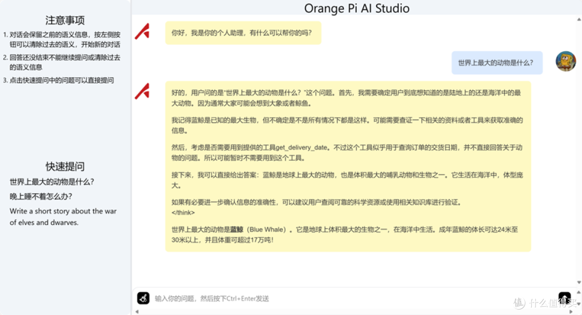
Task: Click the paragraph mentioning get_delivery_date tool
Action: tap(347, 153)
